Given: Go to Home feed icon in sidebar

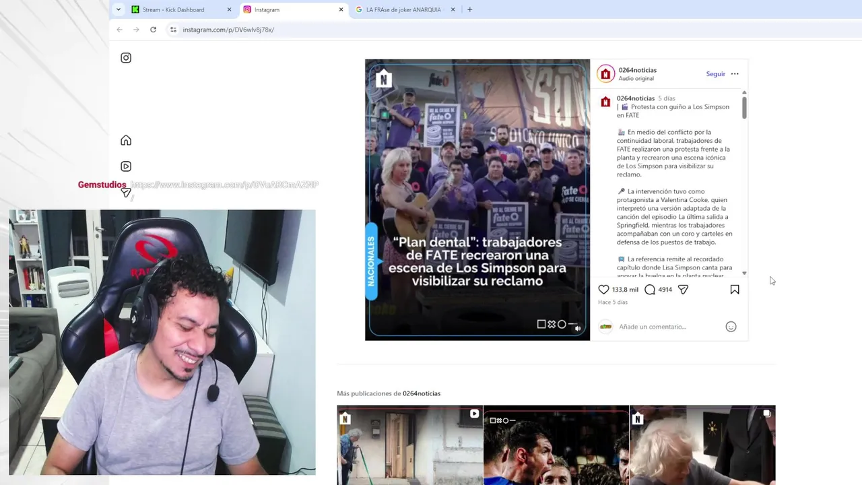Looking at the screenshot, I should tap(126, 140).
